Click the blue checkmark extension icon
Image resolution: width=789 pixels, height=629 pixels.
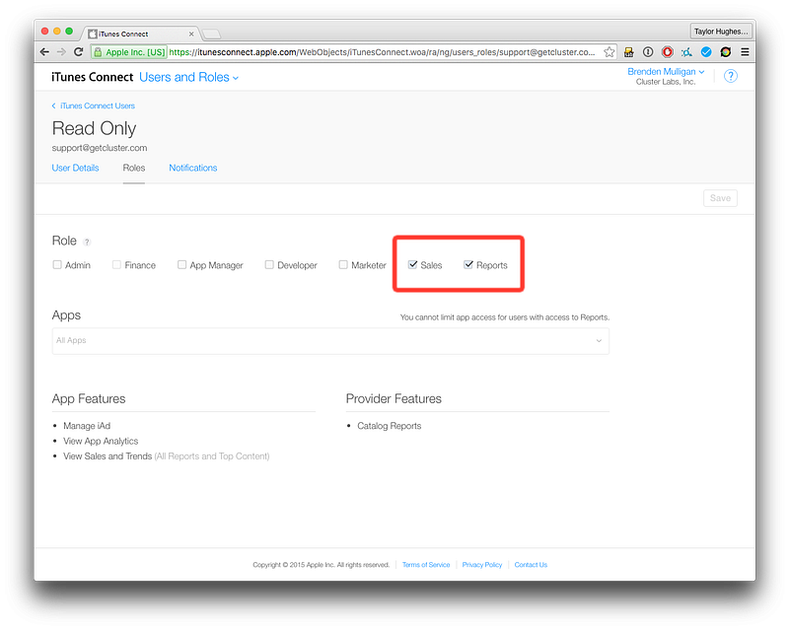point(706,52)
